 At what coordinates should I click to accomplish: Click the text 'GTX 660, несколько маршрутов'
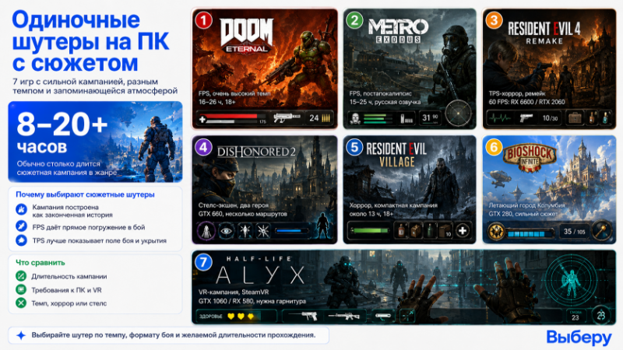(243, 214)
